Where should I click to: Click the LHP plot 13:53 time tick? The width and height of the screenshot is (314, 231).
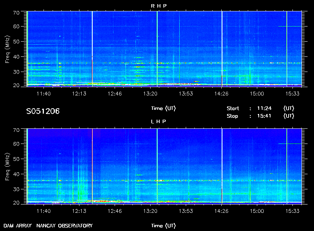point(186,211)
